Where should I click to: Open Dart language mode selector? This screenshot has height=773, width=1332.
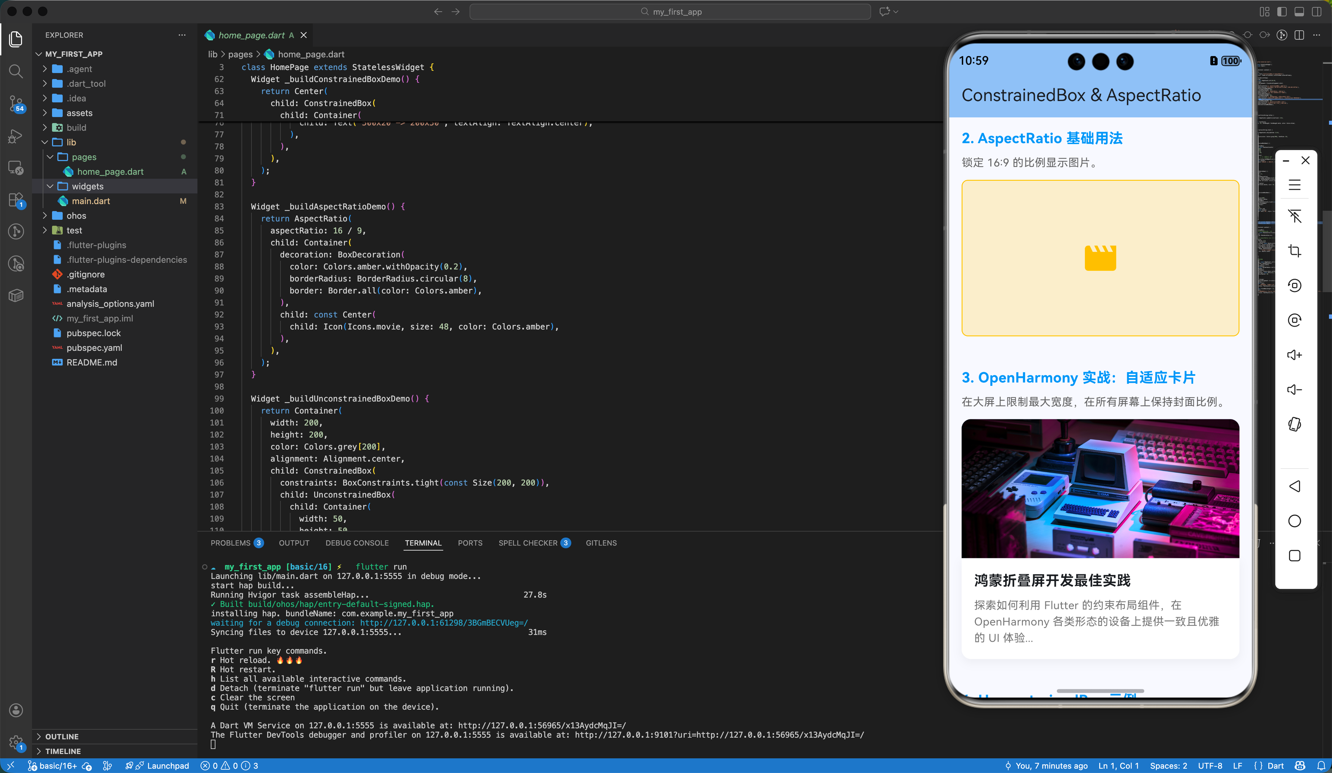(x=1275, y=766)
